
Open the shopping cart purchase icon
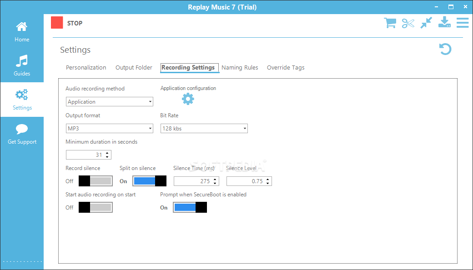(390, 23)
